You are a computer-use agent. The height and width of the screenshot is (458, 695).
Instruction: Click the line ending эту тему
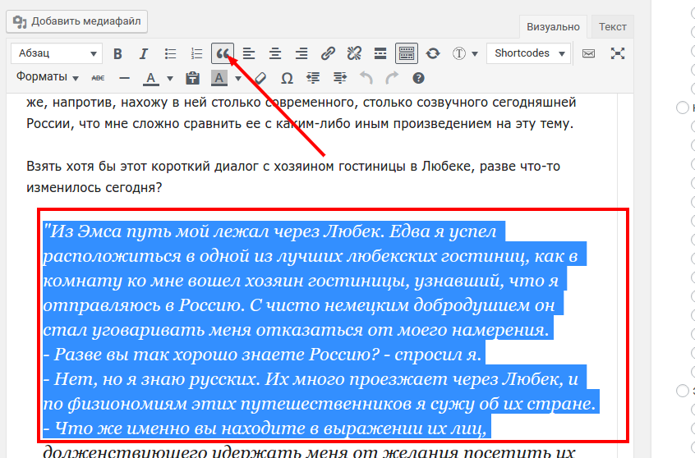300,124
